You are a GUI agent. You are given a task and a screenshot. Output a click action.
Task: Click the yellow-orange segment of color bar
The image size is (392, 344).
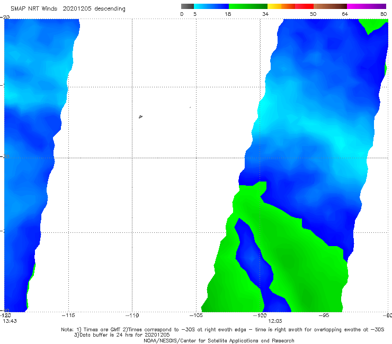(281, 6)
